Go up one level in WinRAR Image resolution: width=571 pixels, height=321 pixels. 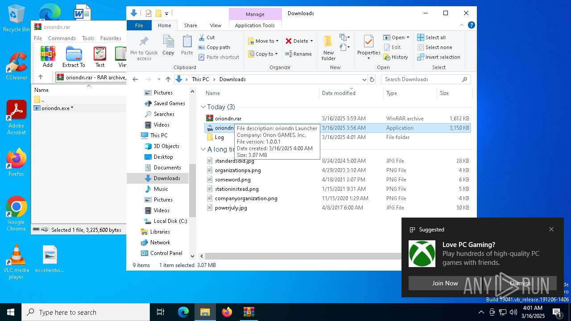coord(41,77)
